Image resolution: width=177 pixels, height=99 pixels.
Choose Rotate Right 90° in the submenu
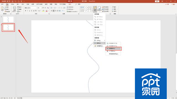[x=113, y=43]
